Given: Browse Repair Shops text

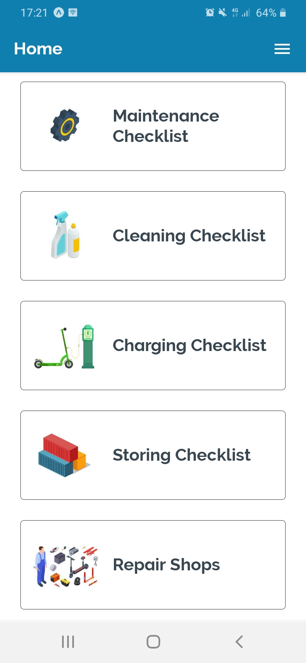Looking at the screenshot, I should click(x=166, y=565).
